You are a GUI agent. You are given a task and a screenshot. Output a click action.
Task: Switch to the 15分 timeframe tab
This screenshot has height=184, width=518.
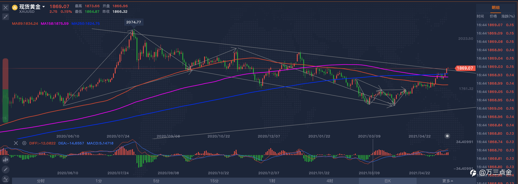(x=214, y=181)
